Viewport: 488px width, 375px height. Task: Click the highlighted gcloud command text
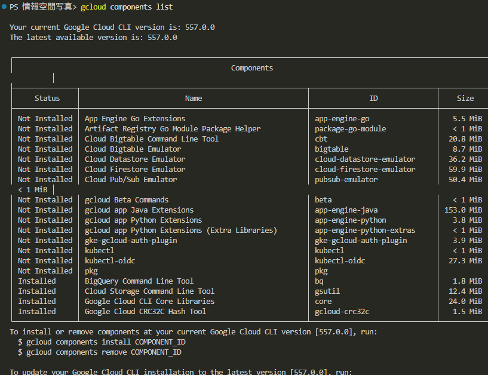coord(93,7)
